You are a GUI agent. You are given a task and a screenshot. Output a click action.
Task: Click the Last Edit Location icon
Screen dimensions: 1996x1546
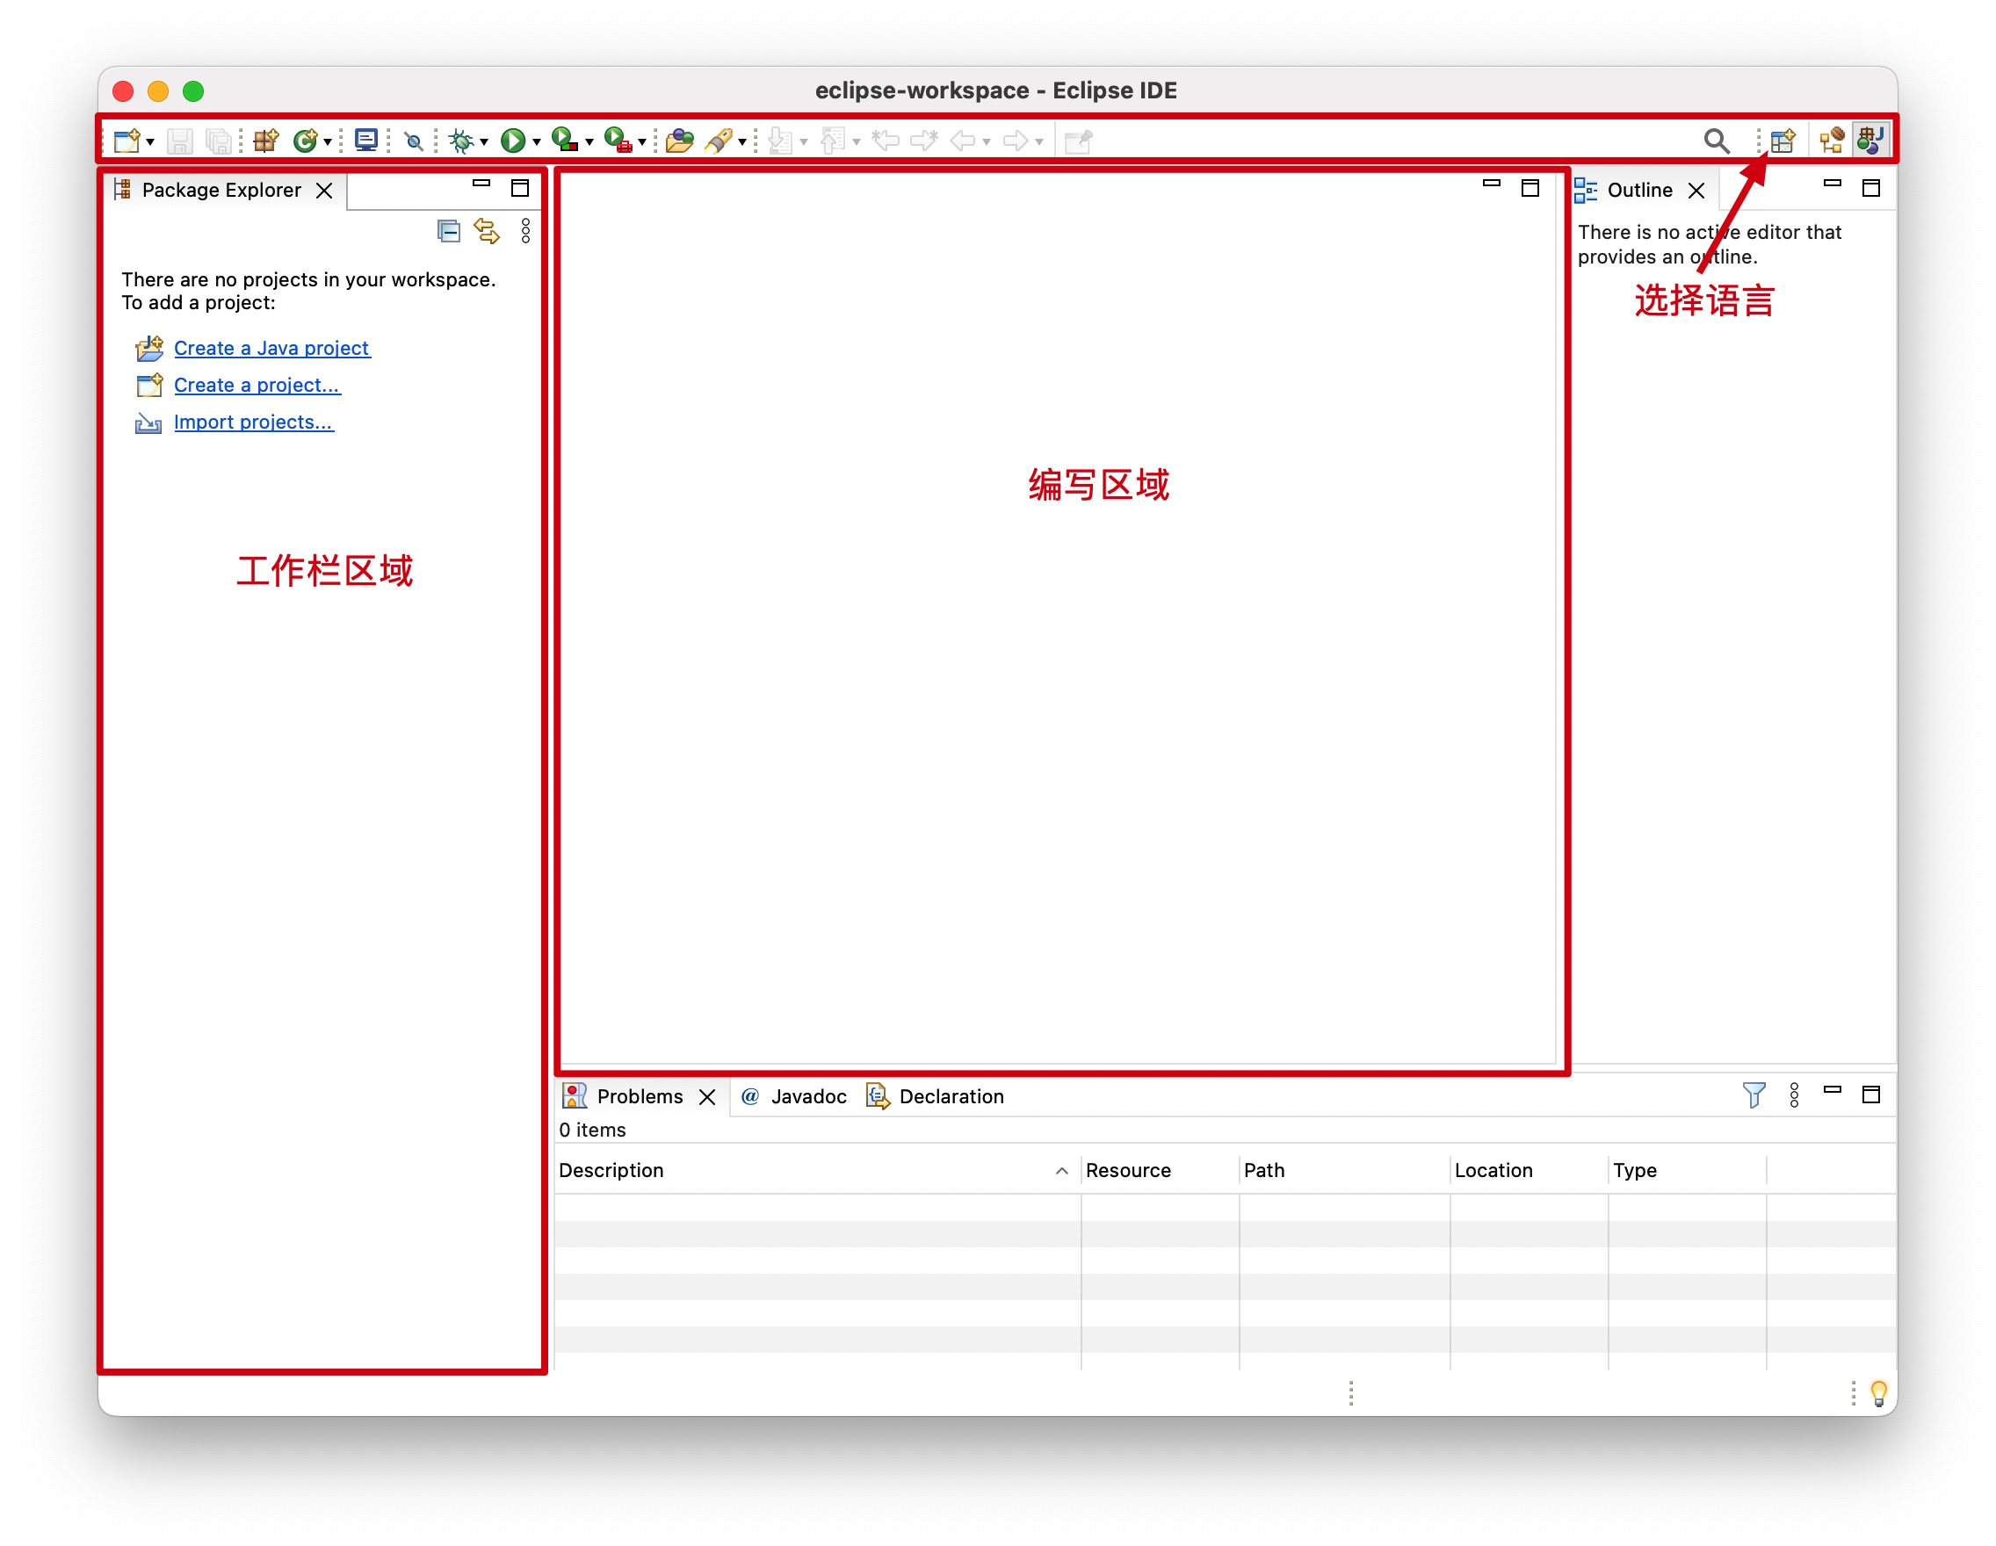pyautogui.click(x=886, y=141)
